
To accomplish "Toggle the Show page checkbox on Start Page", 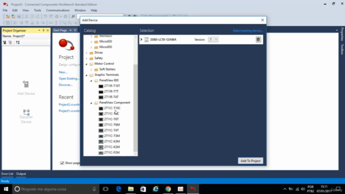I will pyautogui.click(x=62, y=163).
